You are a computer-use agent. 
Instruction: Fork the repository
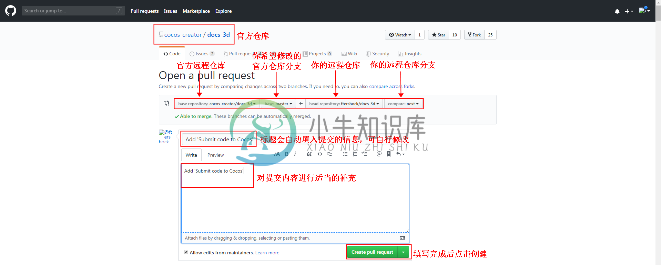(x=474, y=35)
